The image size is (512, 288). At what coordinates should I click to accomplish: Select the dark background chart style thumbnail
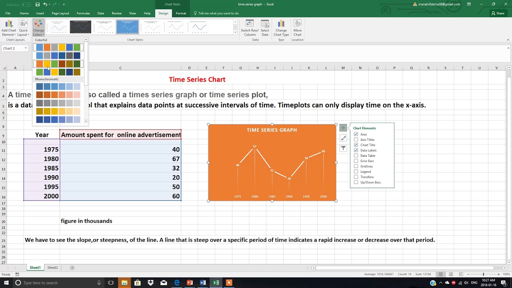pyautogui.click(x=80, y=27)
